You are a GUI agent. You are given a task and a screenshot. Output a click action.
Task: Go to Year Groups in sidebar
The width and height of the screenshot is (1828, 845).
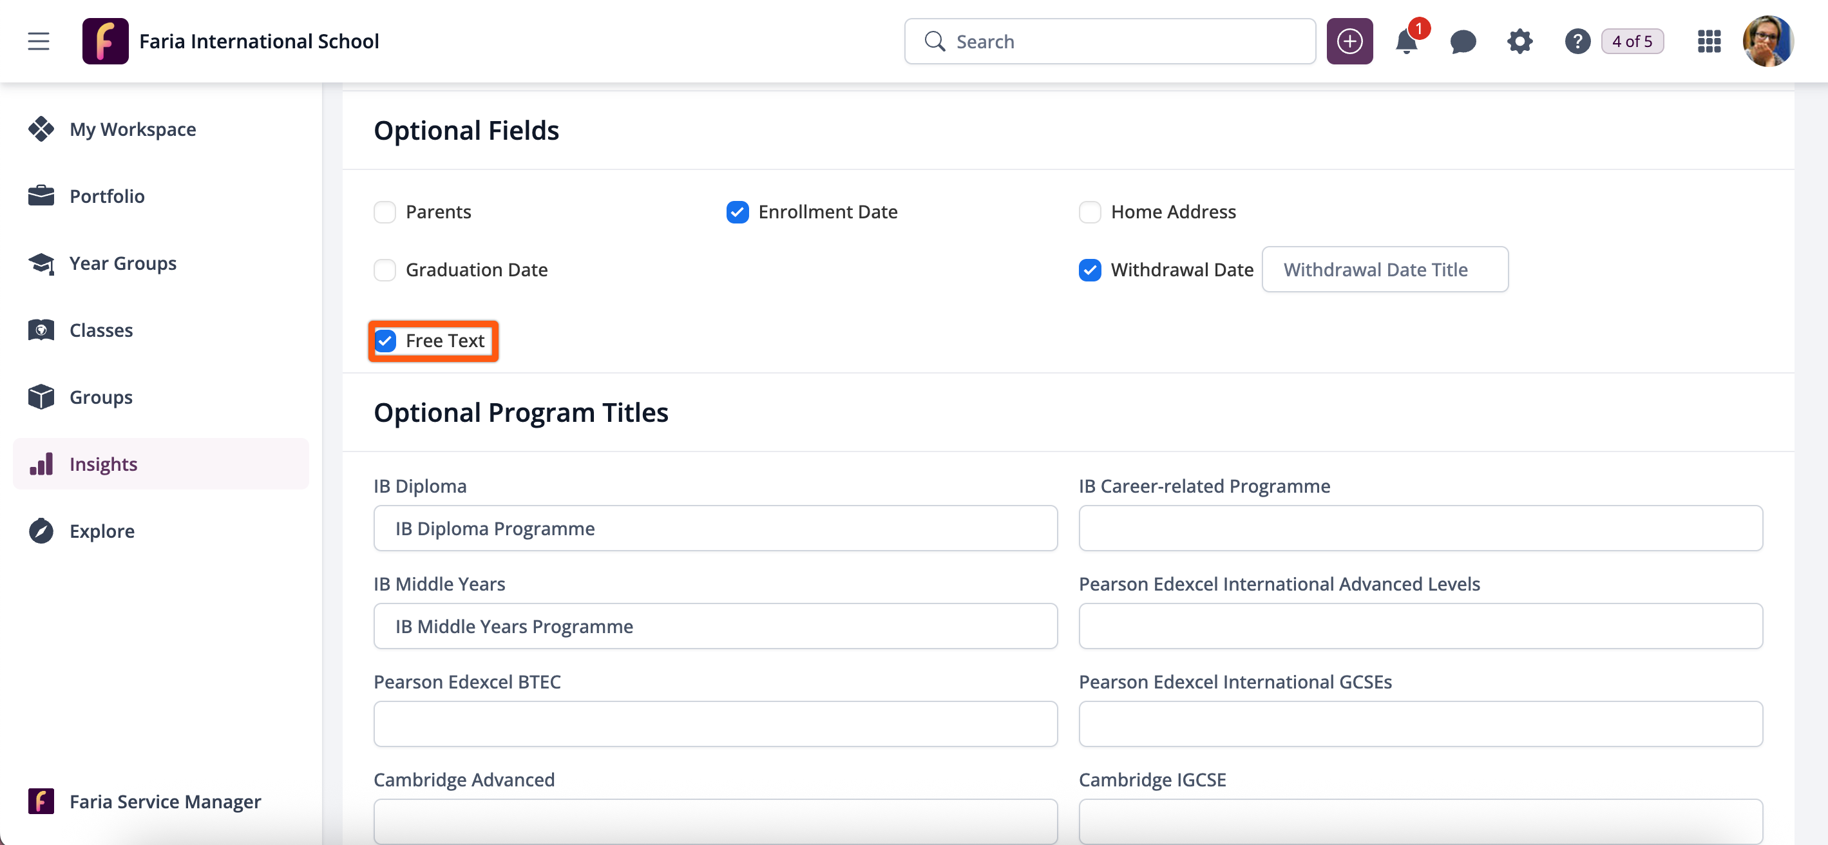pos(123,263)
